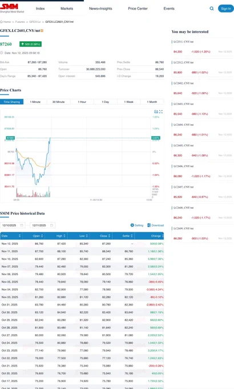Open LC2607 contract in sidebar
This screenshot has height=389, width=234.
(183, 187)
